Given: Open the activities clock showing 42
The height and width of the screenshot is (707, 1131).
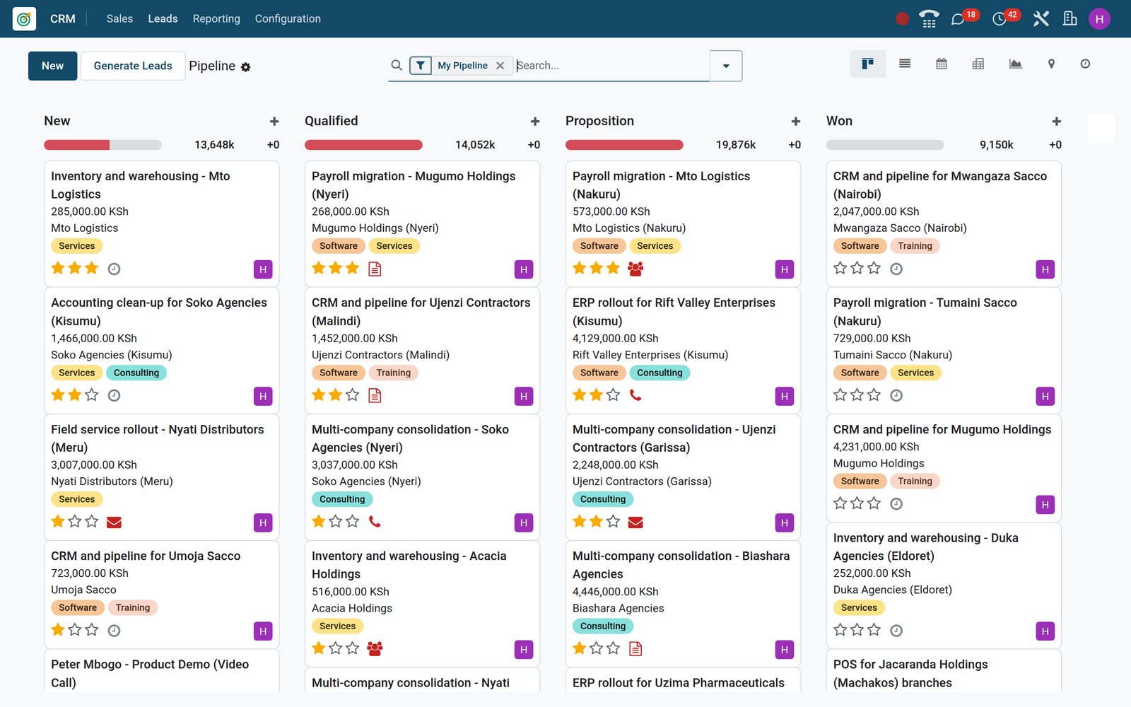Looking at the screenshot, I should [1000, 19].
